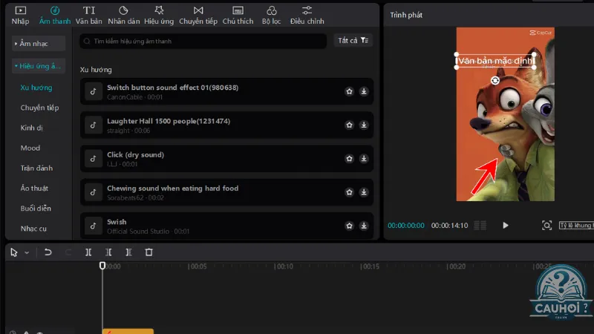
Task: Choose the selection pointer tool
Action: tap(14, 252)
